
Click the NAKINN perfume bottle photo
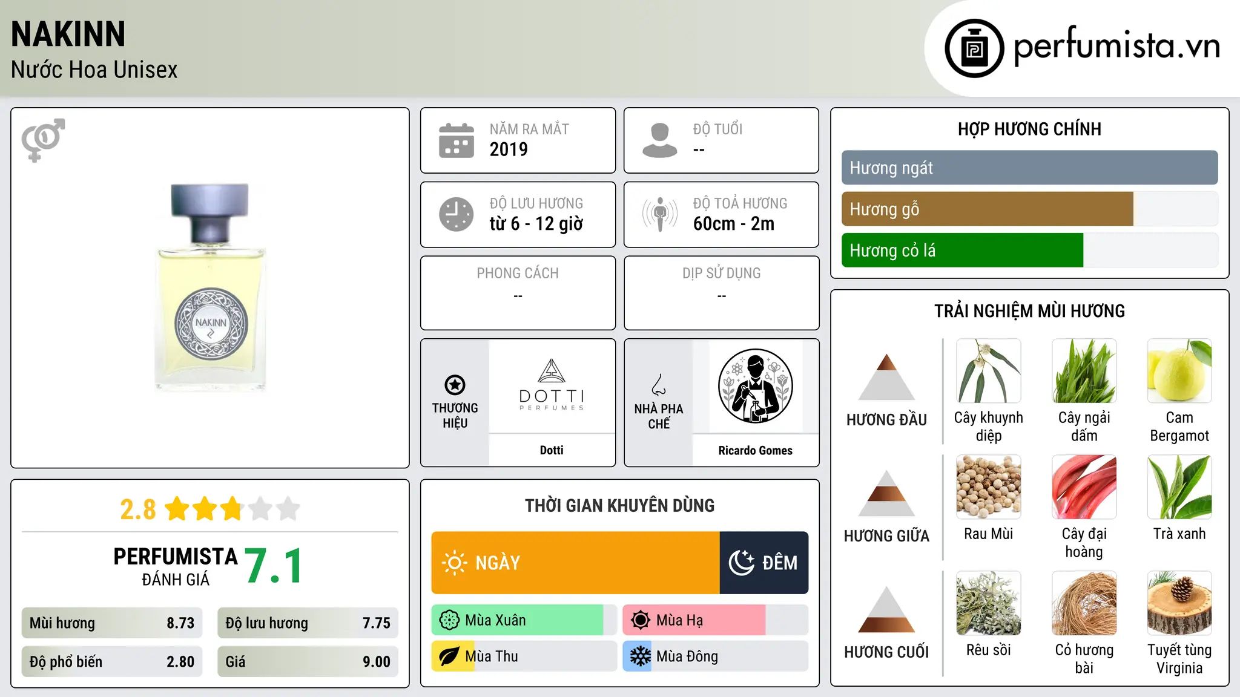(210, 287)
